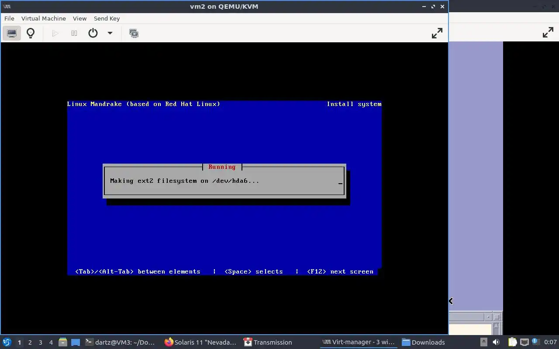Open shutdown options dropdown arrow

tap(110, 33)
